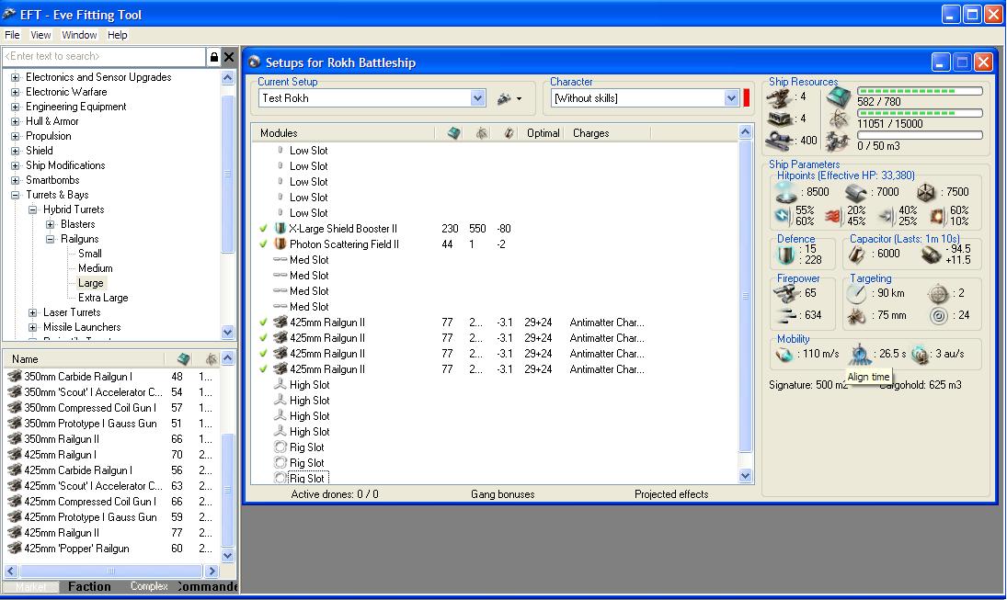The image size is (1007, 600).
Task: Click the Projected effects label
Action: (x=670, y=494)
